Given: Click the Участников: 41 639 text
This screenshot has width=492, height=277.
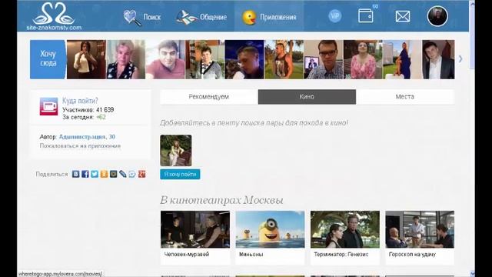Looking at the screenshot, I should pyautogui.click(x=88, y=110).
